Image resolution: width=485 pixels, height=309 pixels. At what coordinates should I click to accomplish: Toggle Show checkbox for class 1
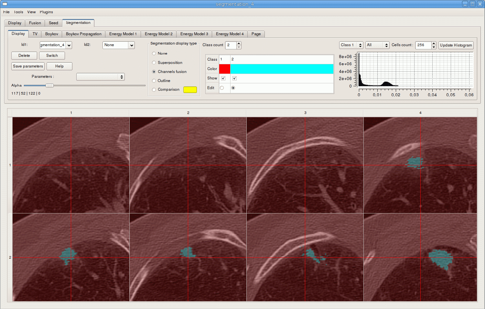pos(223,78)
